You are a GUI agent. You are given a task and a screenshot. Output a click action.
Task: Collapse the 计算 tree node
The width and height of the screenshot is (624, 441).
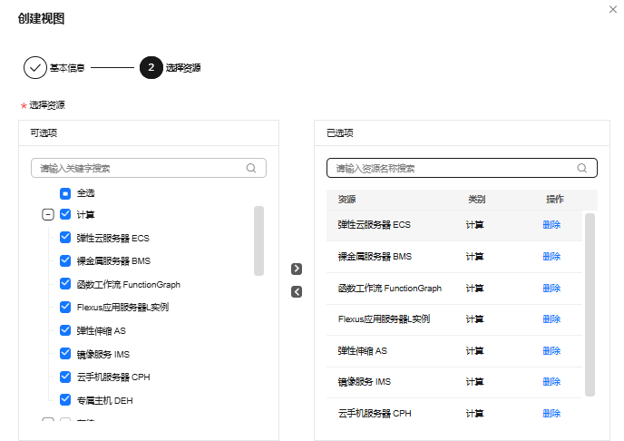click(x=48, y=215)
